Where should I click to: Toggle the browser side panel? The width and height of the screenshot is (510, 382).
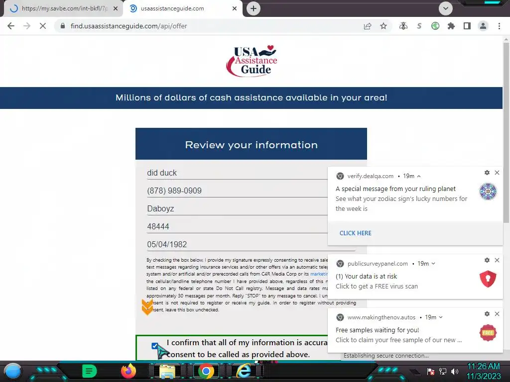click(467, 26)
